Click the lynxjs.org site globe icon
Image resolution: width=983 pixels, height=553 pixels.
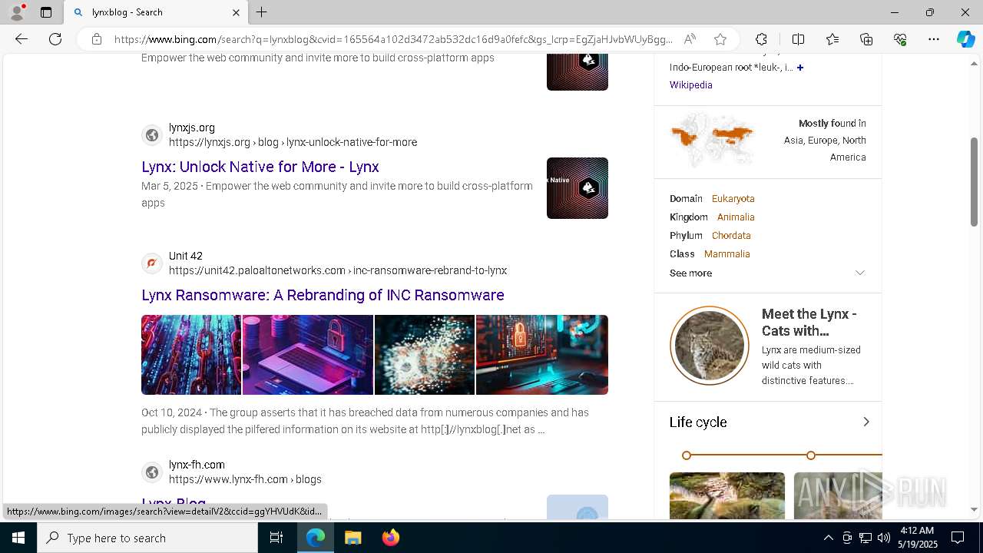tap(152, 135)
